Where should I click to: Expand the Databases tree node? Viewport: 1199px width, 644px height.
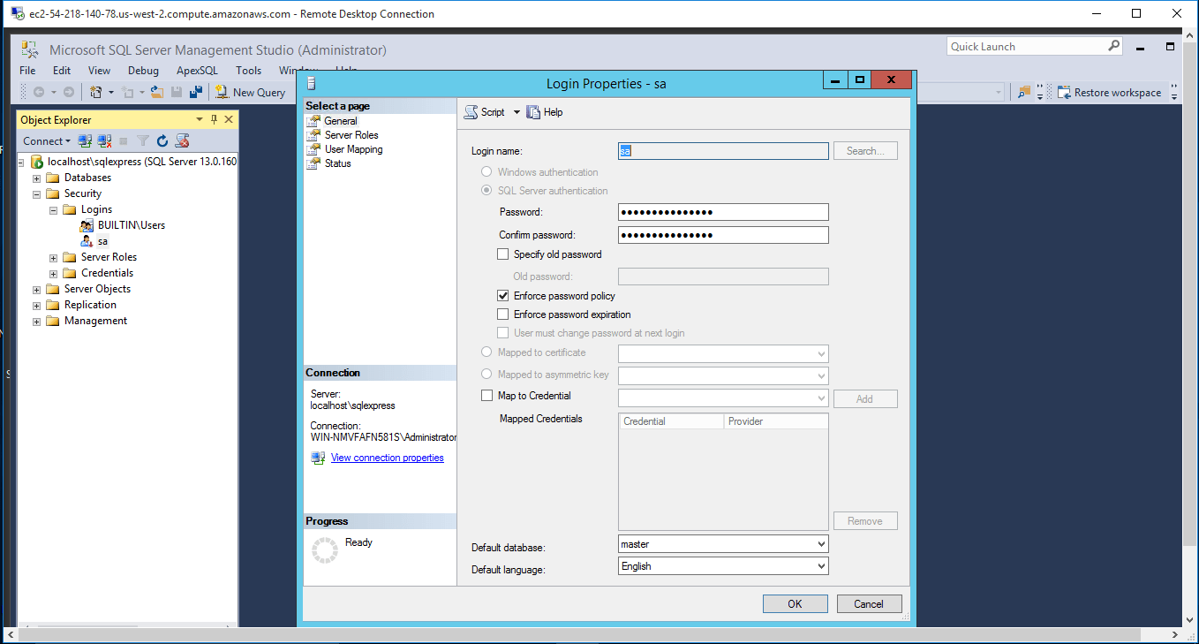(x=37, y=178)
